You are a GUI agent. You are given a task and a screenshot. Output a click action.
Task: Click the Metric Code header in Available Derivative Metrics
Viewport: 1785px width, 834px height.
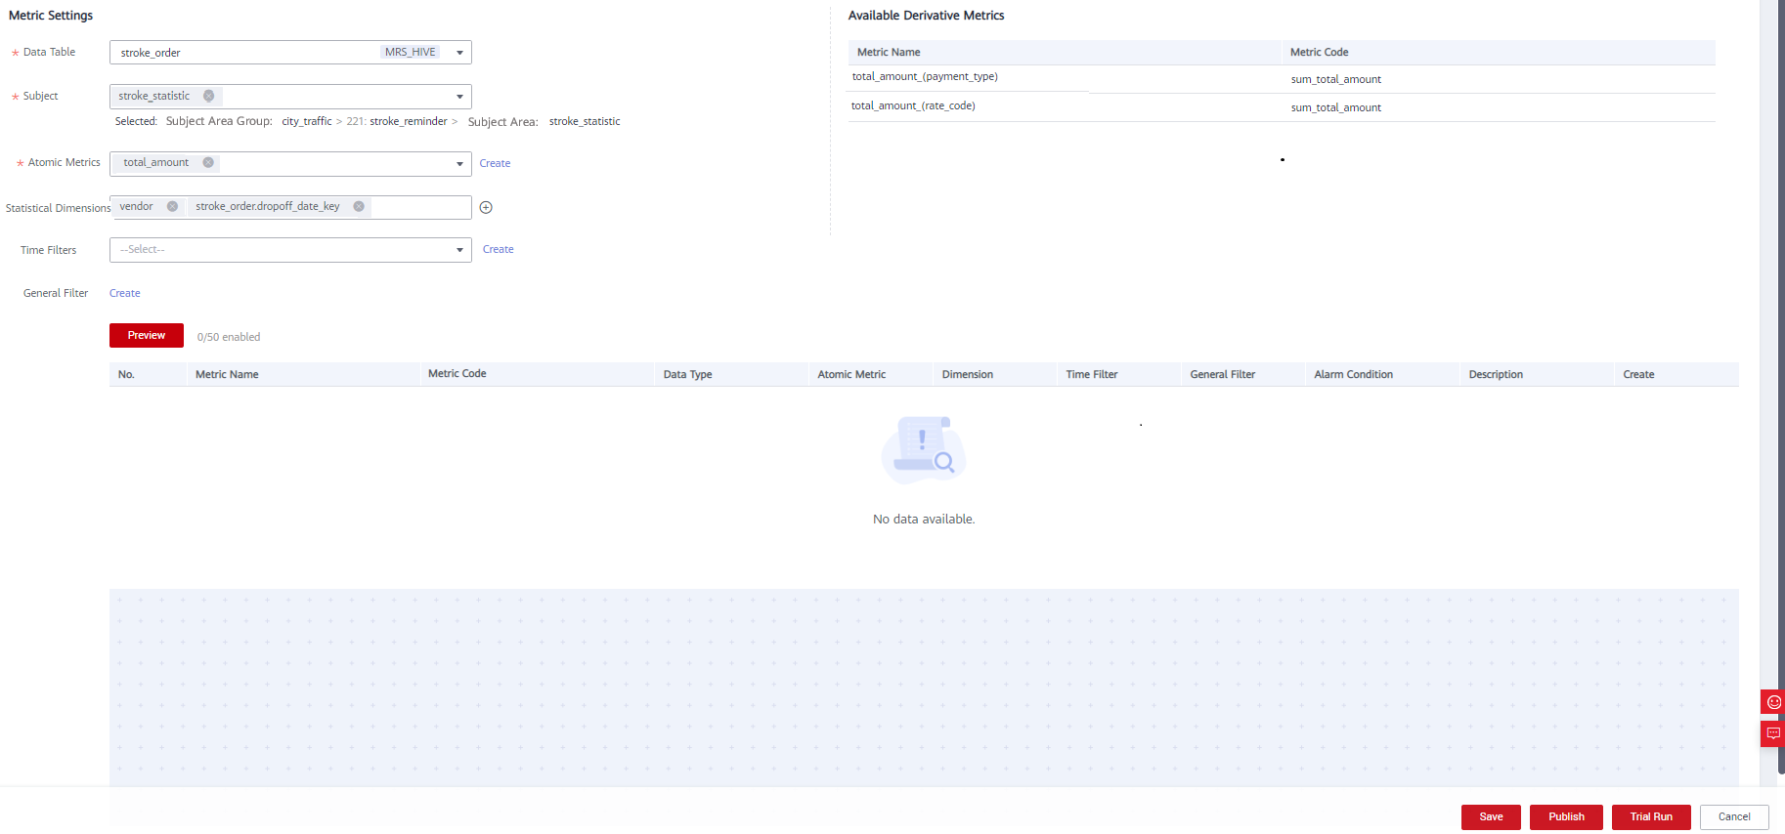[1319, 52]
